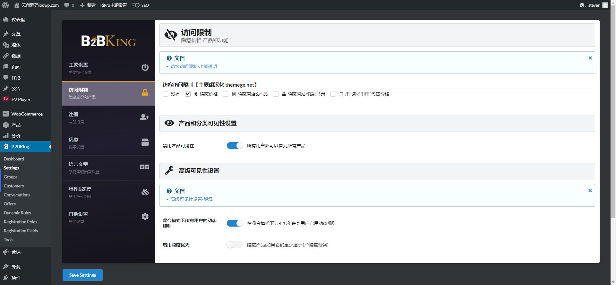
Task: Open Customers submenu item
Action: pos(14,186)
